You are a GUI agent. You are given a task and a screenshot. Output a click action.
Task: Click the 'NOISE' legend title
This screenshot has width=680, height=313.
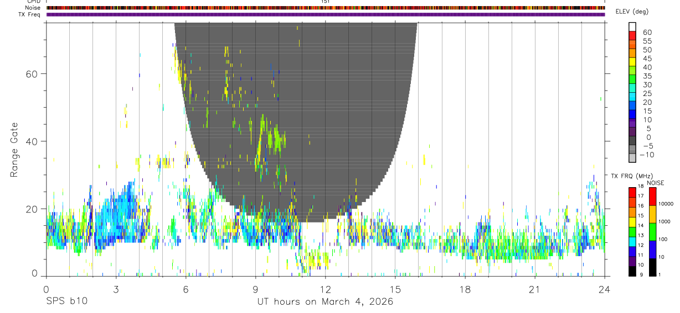pos(656,183)
